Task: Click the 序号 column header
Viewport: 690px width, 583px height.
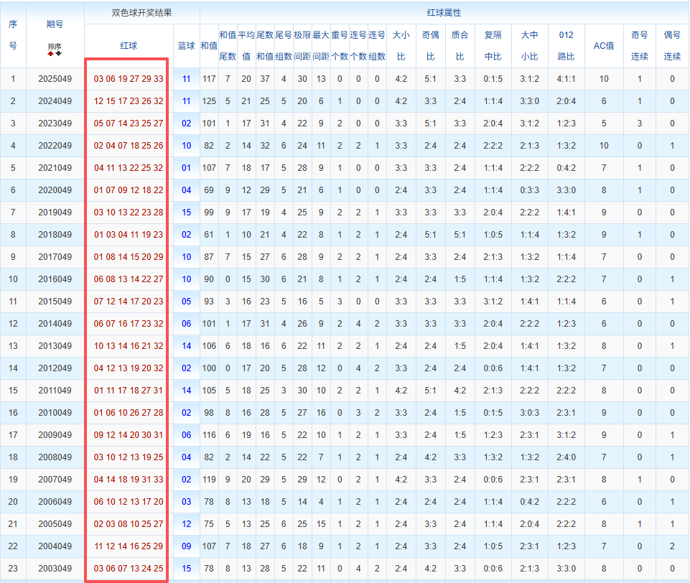Action: pos(13,34)
